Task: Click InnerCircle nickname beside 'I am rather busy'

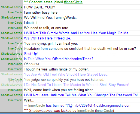Action: (x=15, y=12)
